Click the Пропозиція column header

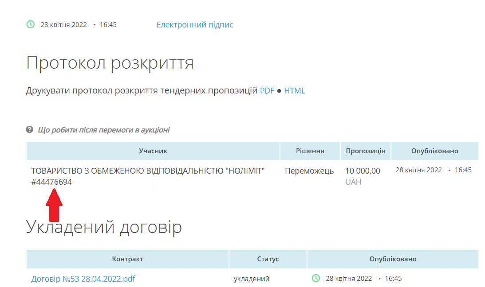point(365,151)
